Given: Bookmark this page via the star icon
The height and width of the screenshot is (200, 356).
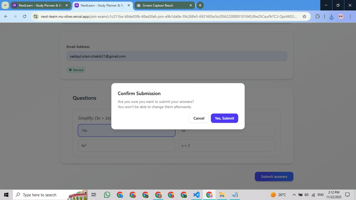Looking at the screenshot, I should [304, 17].
